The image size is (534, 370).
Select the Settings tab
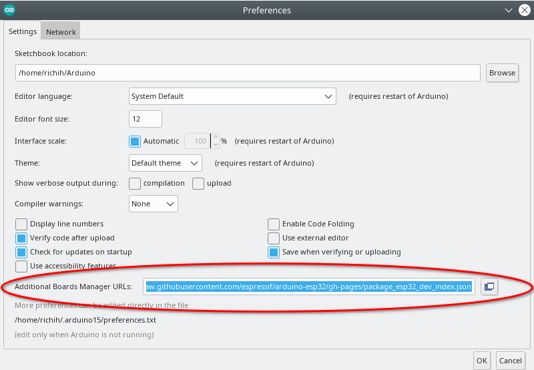pyautogui.click(x=23, y=31)
